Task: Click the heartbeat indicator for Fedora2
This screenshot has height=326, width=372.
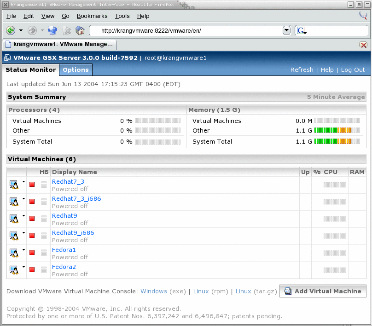Action: [x=44, y=270]
